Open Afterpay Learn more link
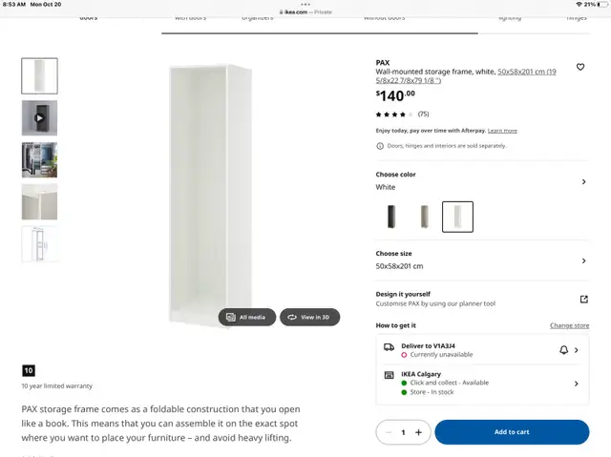 point(502,131)
